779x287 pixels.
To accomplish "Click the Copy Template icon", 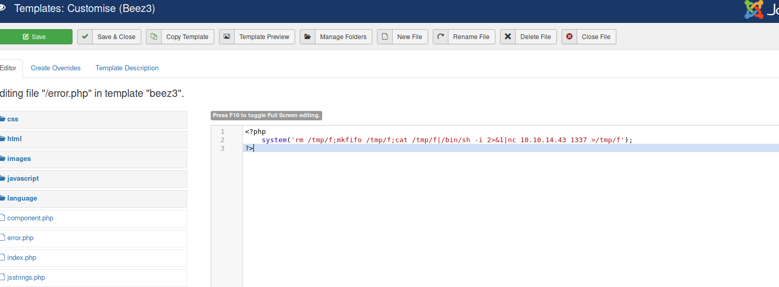I will 154,37.
